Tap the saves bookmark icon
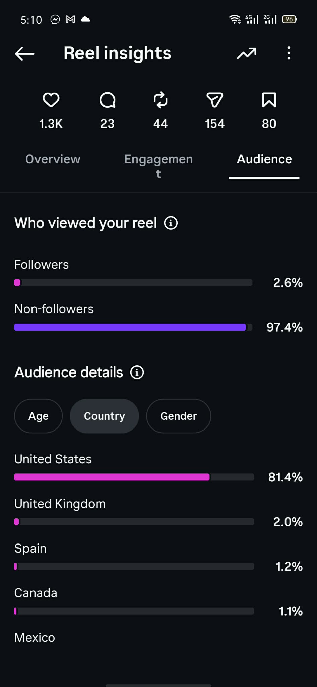Viewport: 317px width, 687px height. pos(269,100)
